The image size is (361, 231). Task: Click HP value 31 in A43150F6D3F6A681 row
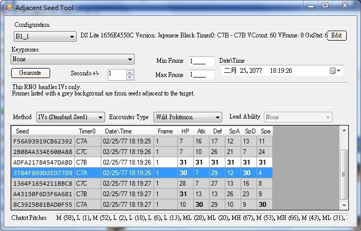(x=186, y=194)
